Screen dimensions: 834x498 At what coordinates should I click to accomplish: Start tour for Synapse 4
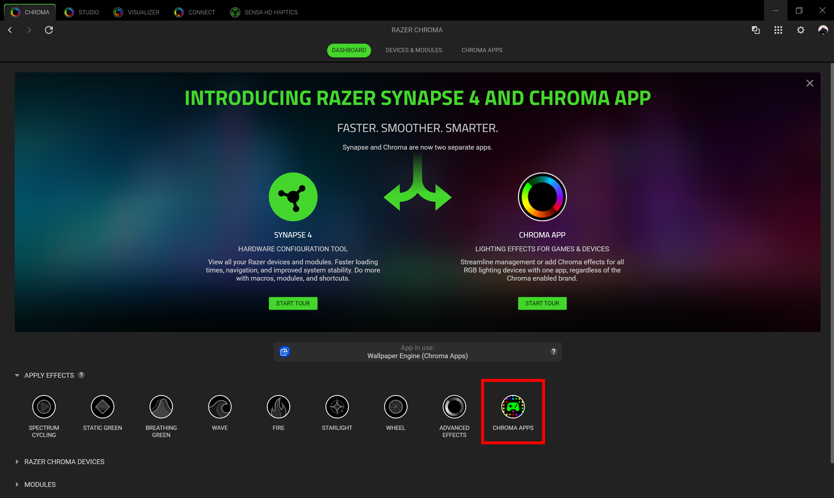point(293,303)
